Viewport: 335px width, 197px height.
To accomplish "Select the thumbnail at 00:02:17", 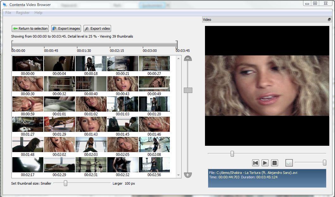I will tap(28, 165).
